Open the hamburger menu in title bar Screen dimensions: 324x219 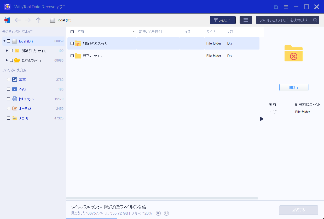(286, 7)
